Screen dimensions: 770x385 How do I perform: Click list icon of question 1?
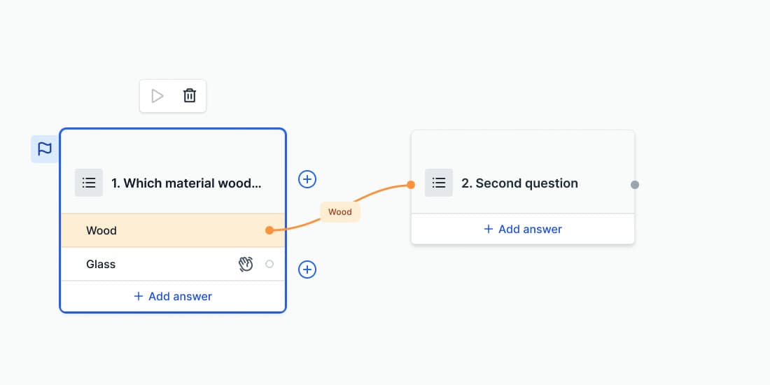(x=89, y=183)
